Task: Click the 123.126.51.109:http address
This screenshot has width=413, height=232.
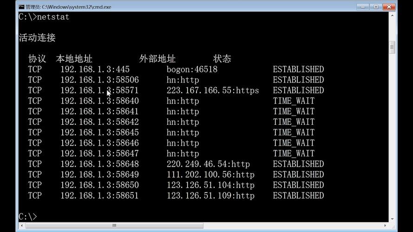Action: [211, 196]
